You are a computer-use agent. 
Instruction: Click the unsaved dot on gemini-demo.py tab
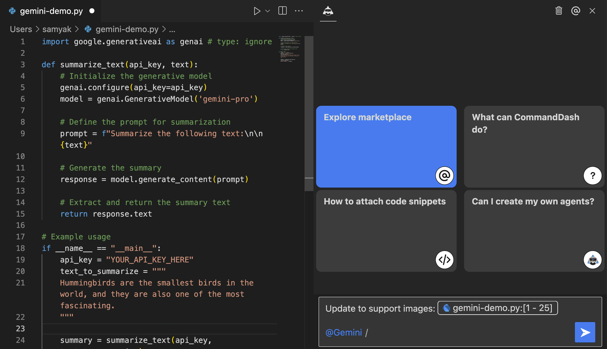coord(92,11)
